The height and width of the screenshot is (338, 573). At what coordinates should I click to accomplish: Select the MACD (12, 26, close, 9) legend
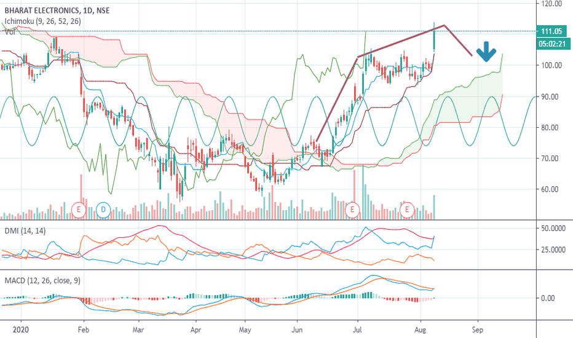42,281
